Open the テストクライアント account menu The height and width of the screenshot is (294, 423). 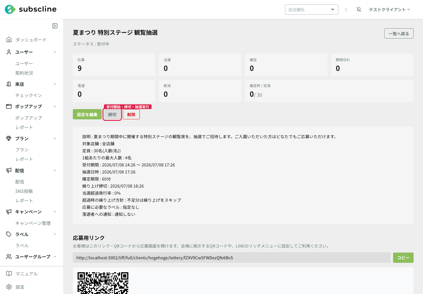[x=390, y=10]
